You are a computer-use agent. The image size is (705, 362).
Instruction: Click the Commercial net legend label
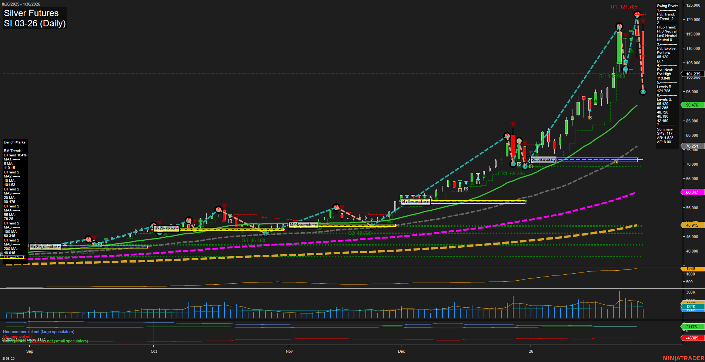[x=17, y=337]
